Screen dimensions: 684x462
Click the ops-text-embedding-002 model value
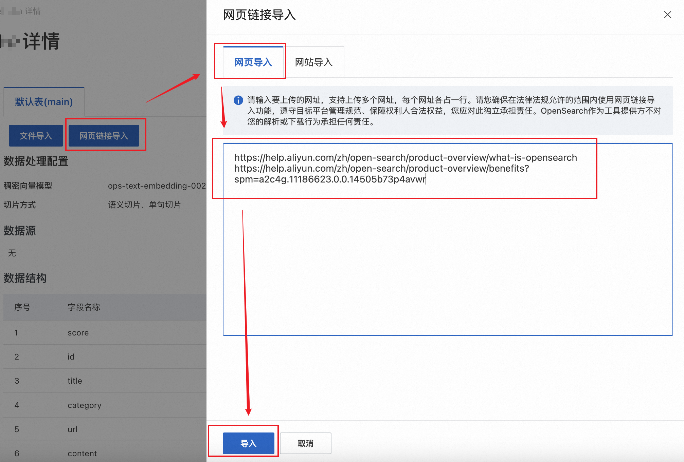(x=157, y=186)
